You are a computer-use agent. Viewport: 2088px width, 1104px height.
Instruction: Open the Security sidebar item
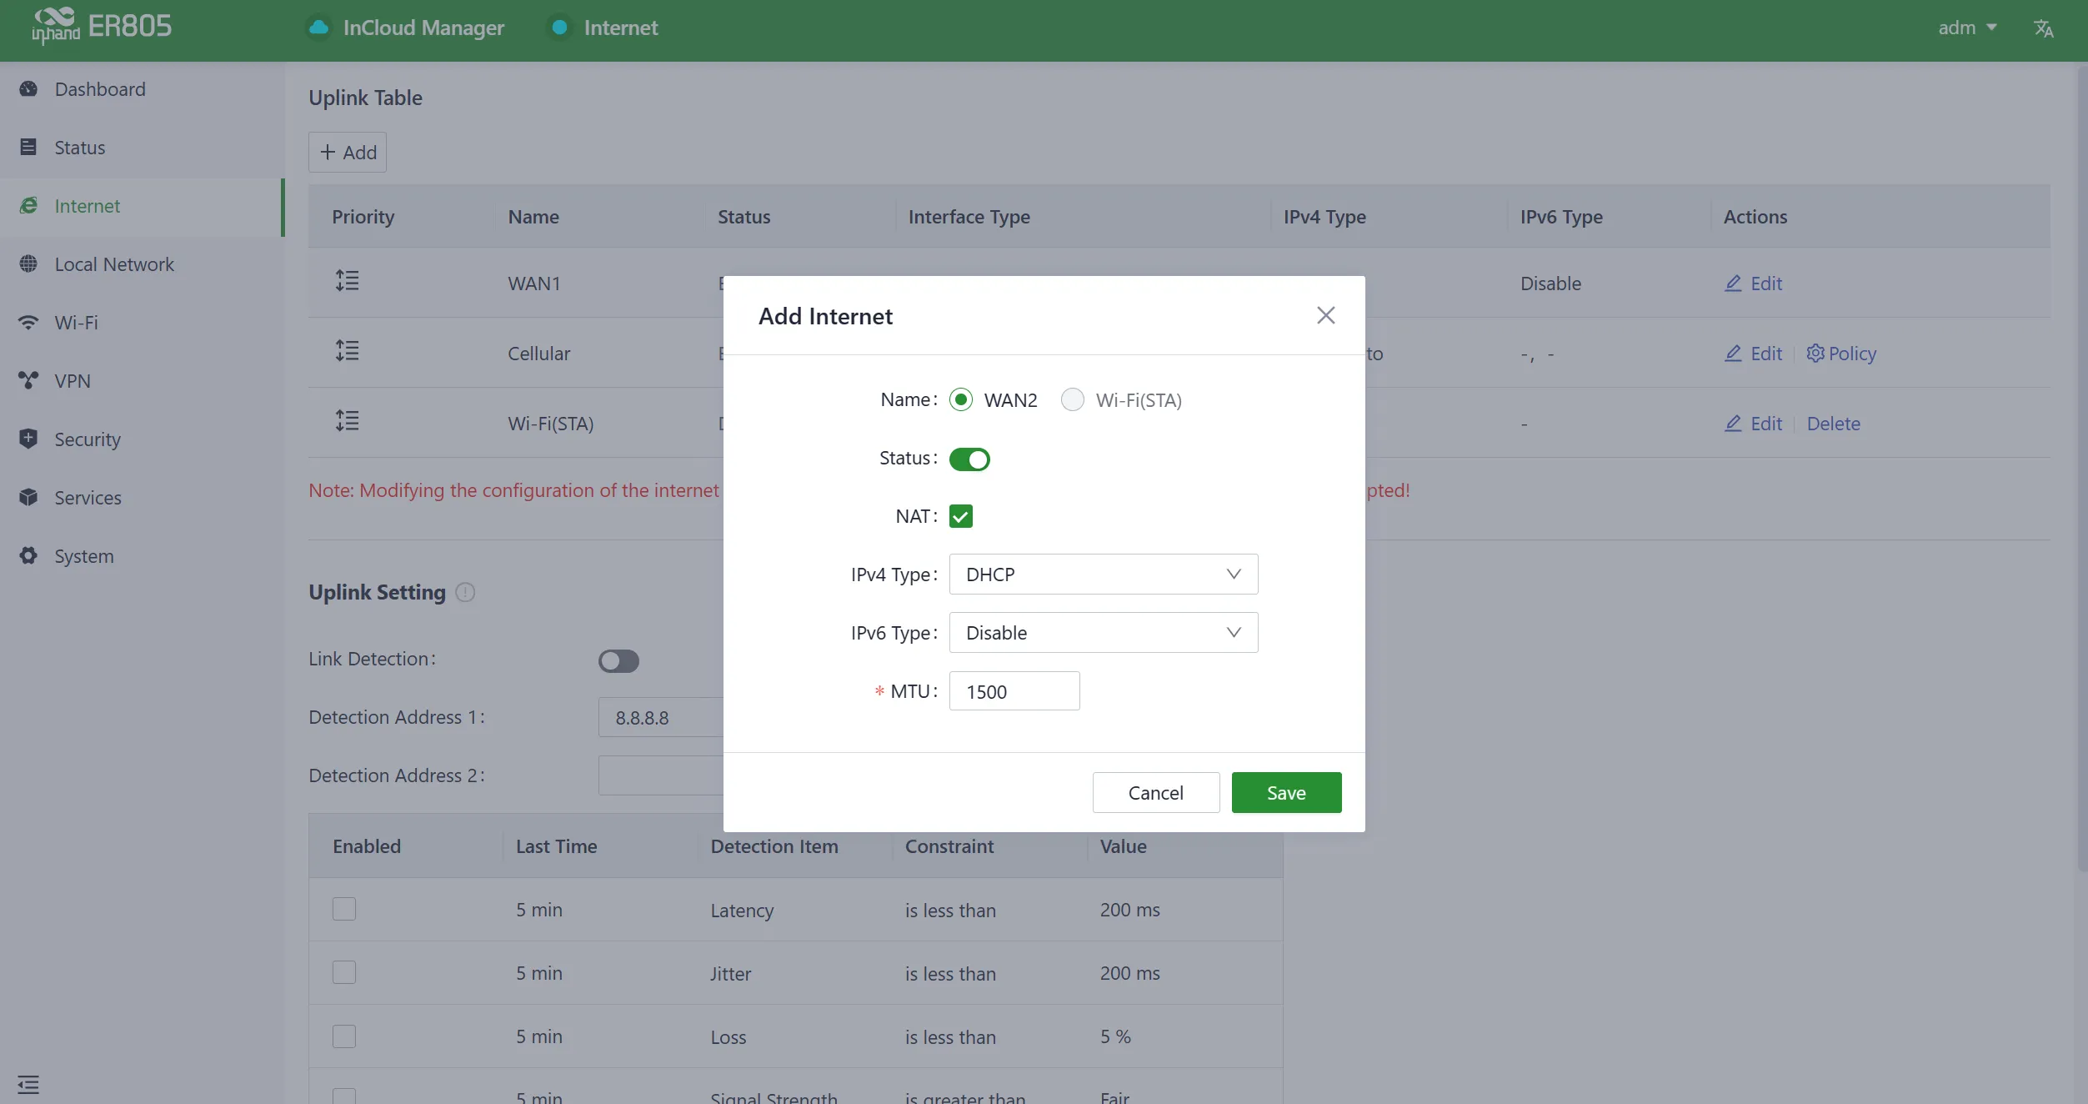coord(142,439)
